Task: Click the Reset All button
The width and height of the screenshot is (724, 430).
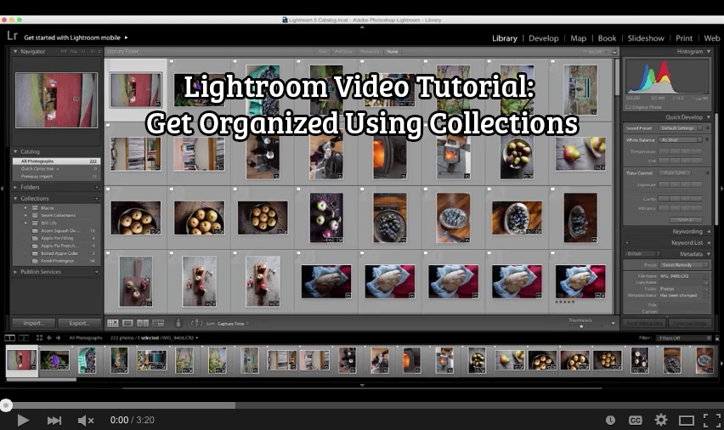Action: pos(685,220)
